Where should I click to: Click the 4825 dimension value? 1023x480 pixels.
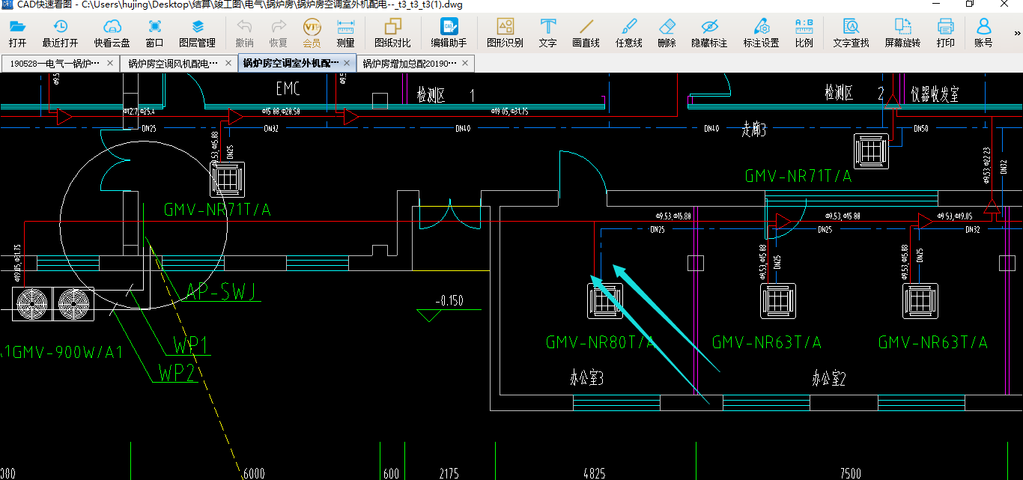595,474
